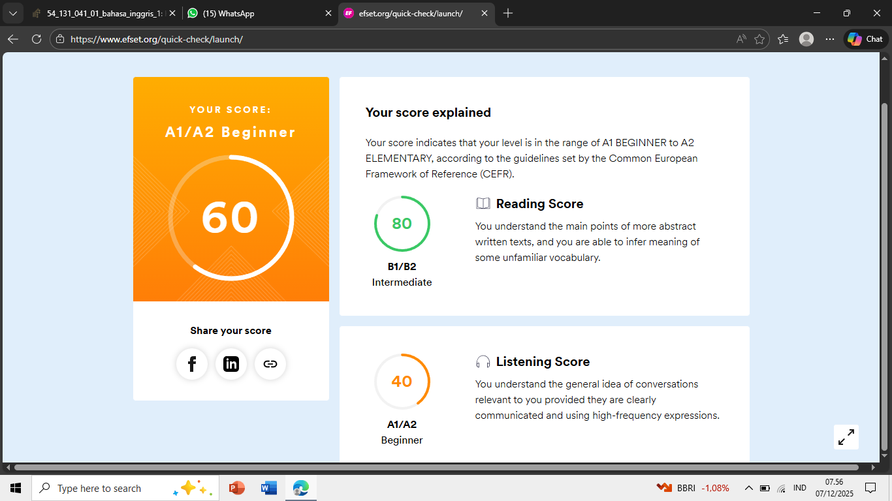892x501 pixels.
Task: Expand hidden system tray icons
Action: (x=749, y=487)
